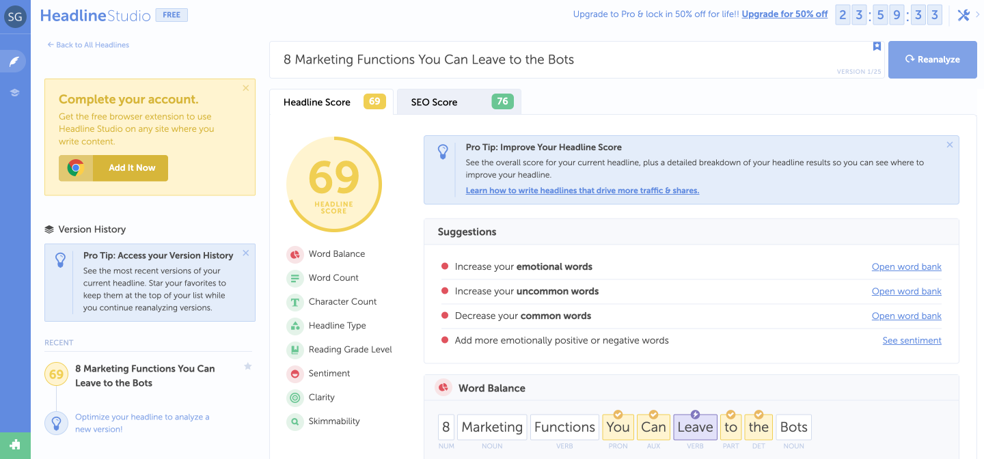The height and width of the screenshot is (459, 984).
Task: Open the tools wrench icon menu
Action: click(x=963, y=15)
